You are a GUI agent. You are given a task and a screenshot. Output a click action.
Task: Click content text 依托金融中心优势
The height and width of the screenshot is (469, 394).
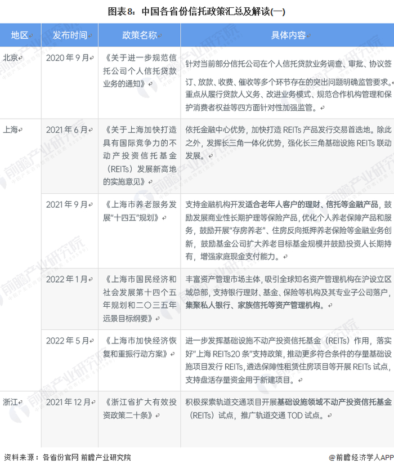289,142
